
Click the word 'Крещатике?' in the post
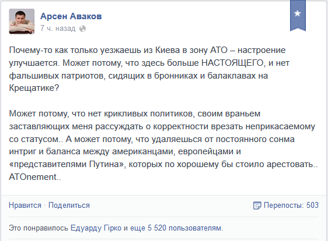[34, 88]
